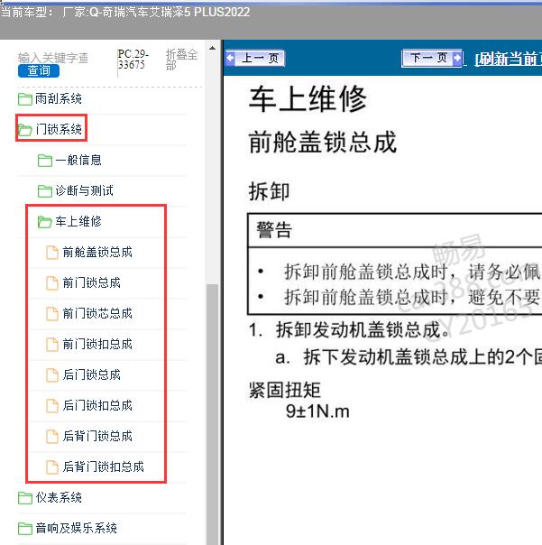Click the 警告 table header
This screenshot has width=542, height=545.
274,230
